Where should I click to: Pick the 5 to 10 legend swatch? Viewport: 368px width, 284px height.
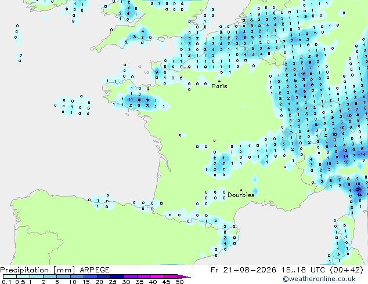pos(63,276)
